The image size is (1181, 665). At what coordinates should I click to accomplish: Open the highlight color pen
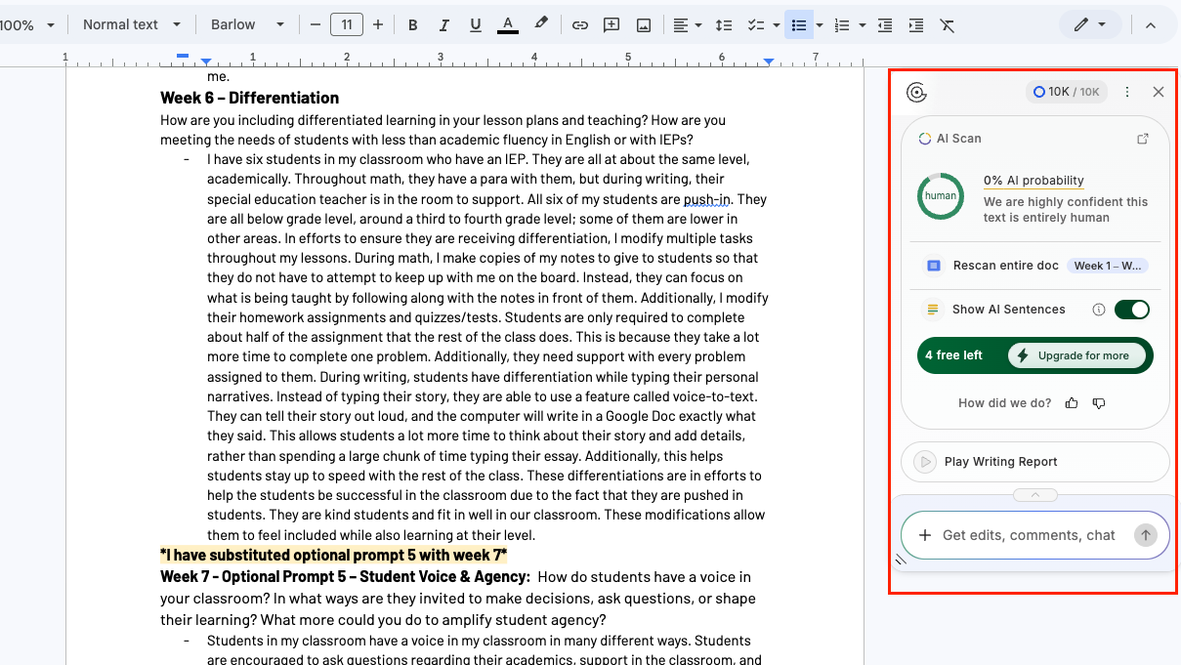[540, 25]
